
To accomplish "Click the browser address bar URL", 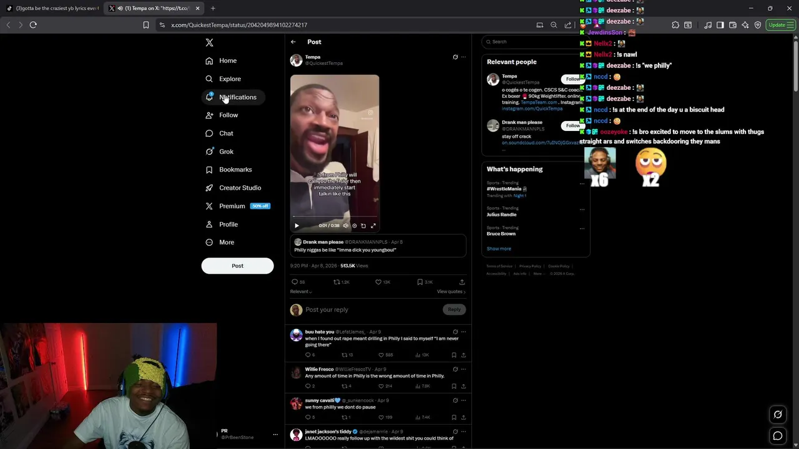I will pyautogui.click(x=239, y=25).
